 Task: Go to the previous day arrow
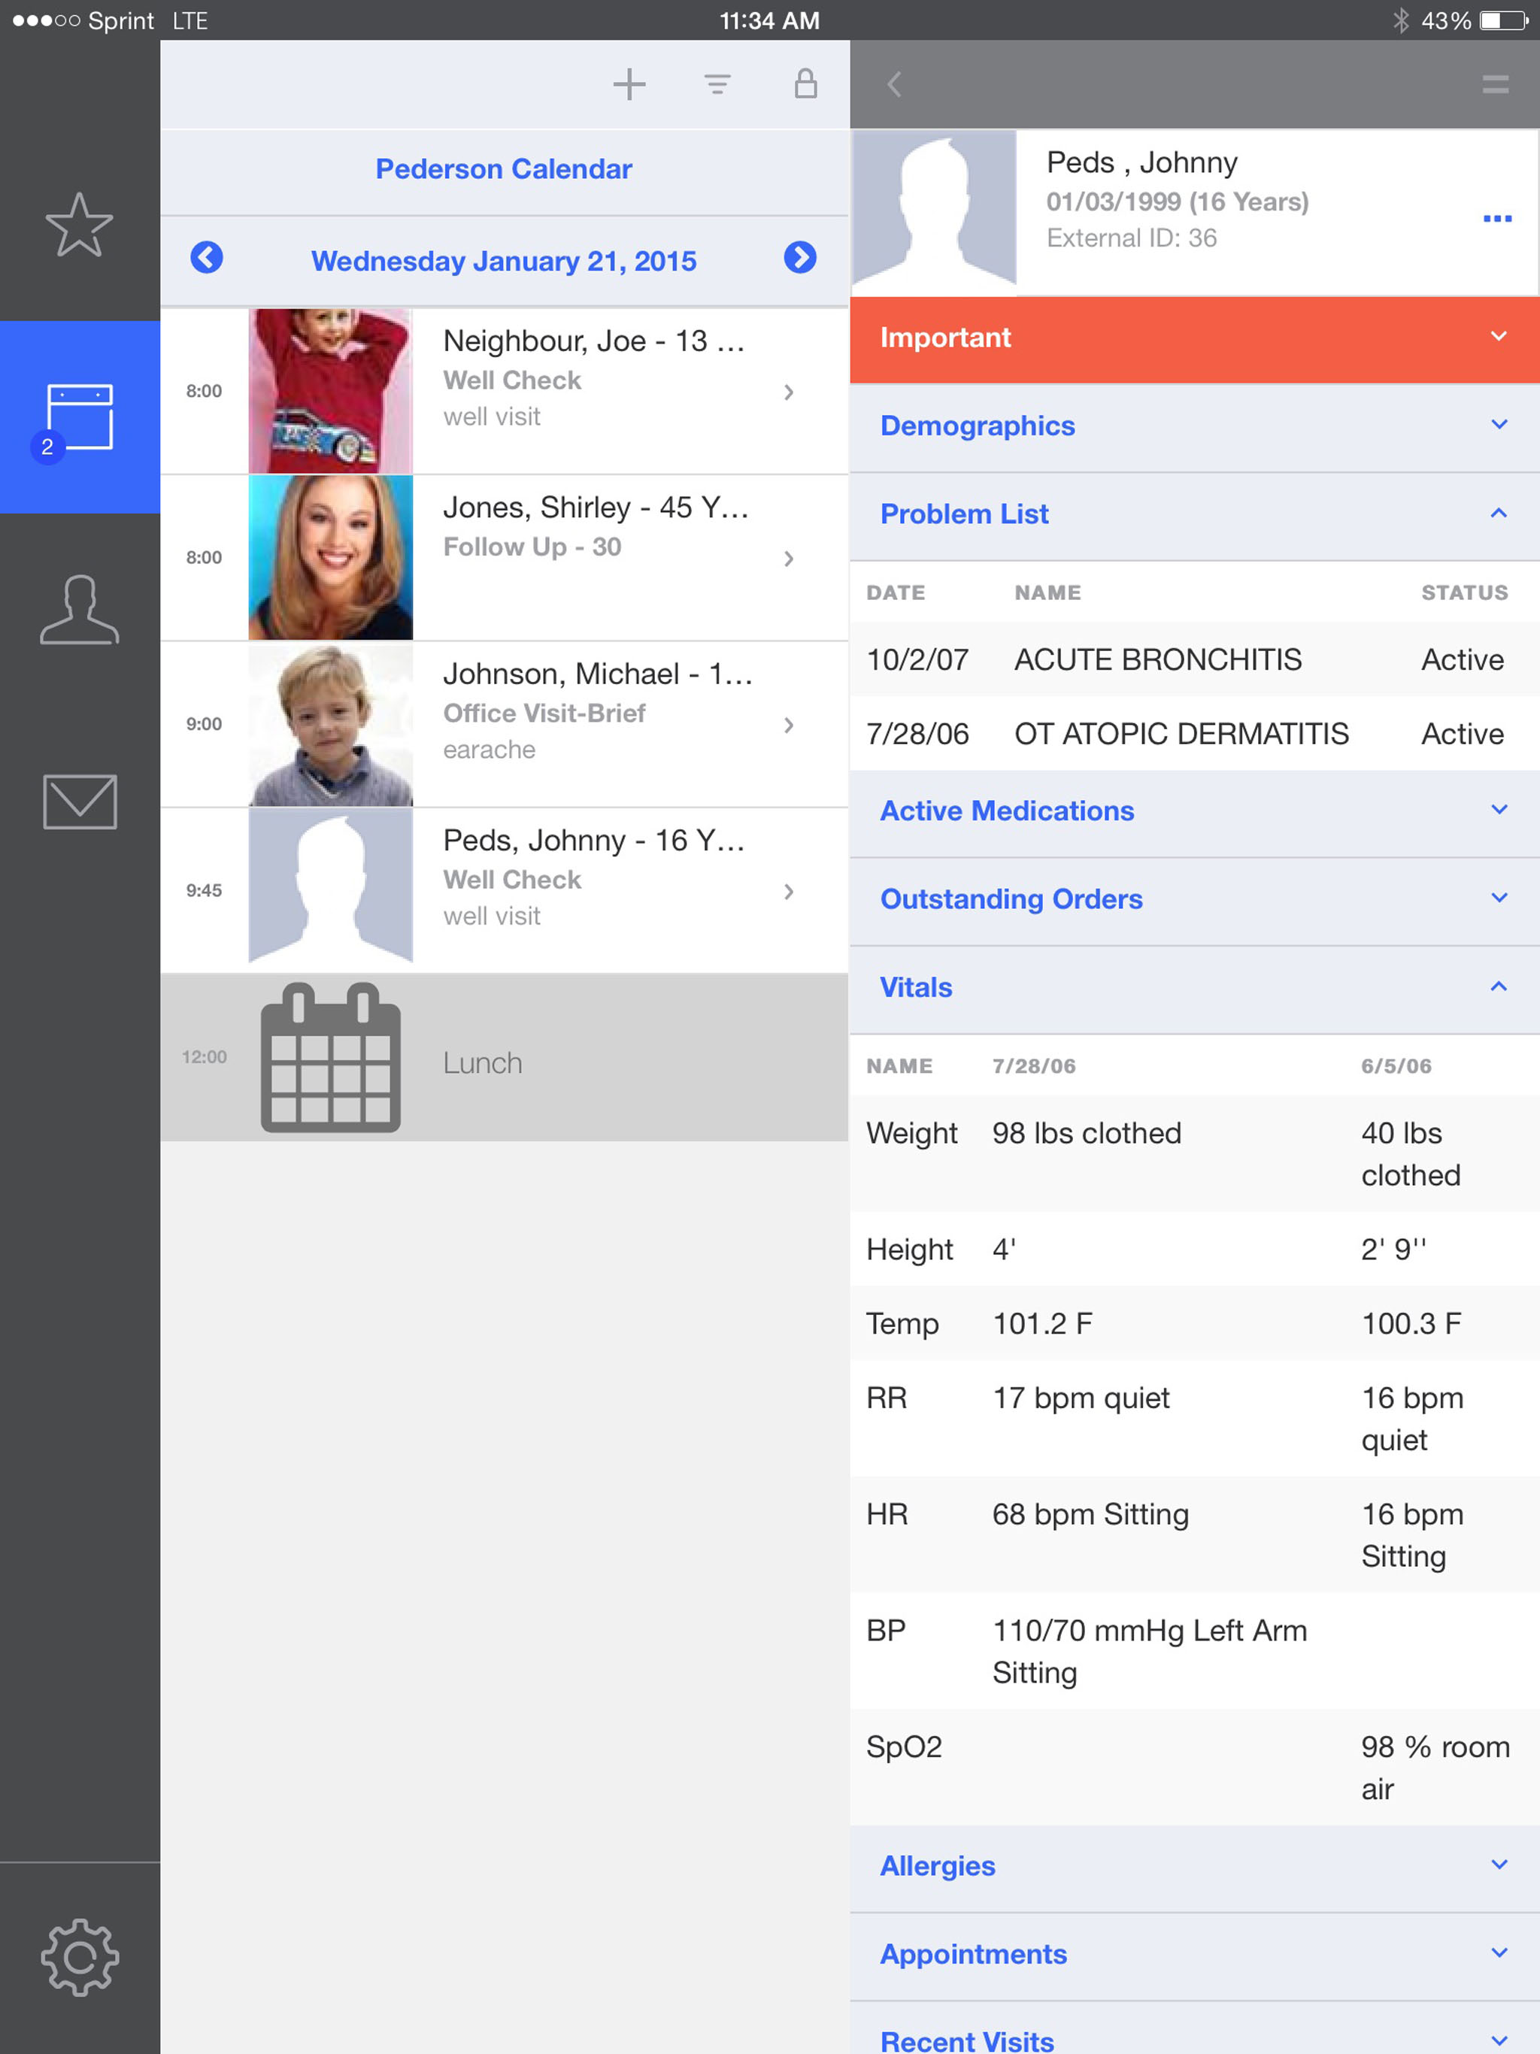(x=206, y=257)
